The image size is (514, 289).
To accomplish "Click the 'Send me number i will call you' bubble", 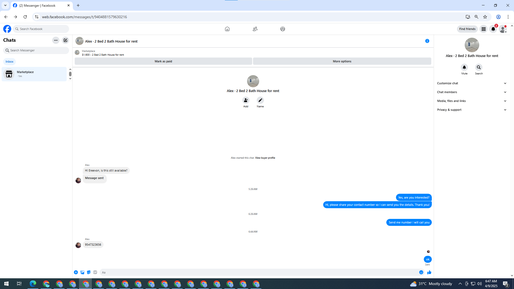I will click(409, 223).
